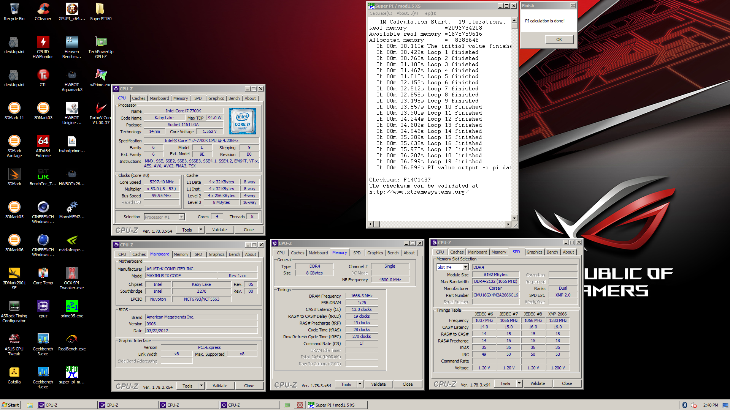This screenshot has height=410, width=730.
Task: Open the Slot #4 memory slot dropdown
Action: click(465, 267)
